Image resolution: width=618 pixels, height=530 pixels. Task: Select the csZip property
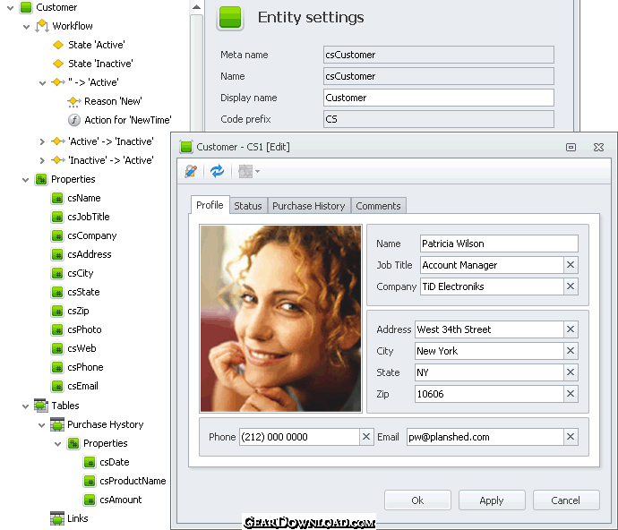click(78, 311)
